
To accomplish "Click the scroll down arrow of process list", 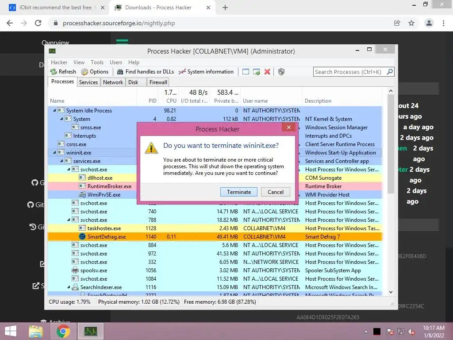I will (391, 292).
